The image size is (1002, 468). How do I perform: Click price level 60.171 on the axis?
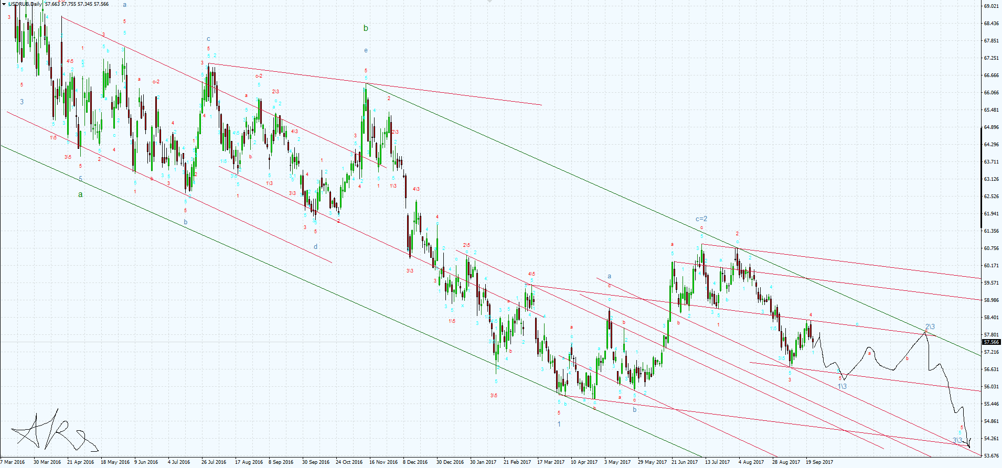point(991,266)
